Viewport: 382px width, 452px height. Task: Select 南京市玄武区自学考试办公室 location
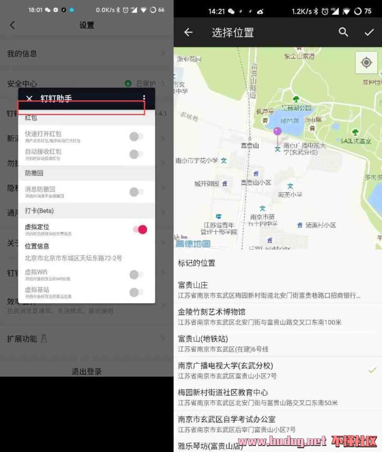[x=278, y=424]
